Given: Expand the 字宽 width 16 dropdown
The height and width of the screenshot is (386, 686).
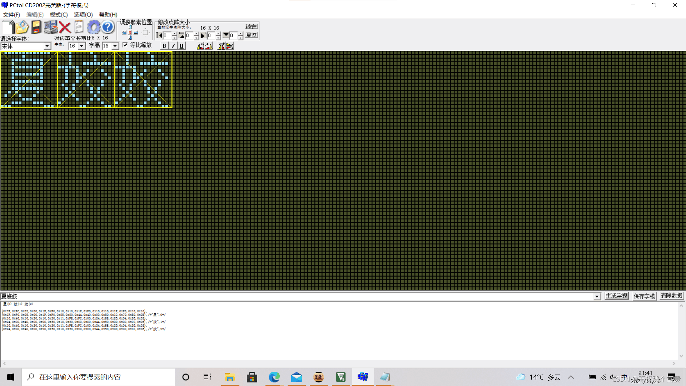Looking at the screenshot, I should [82, 46].
